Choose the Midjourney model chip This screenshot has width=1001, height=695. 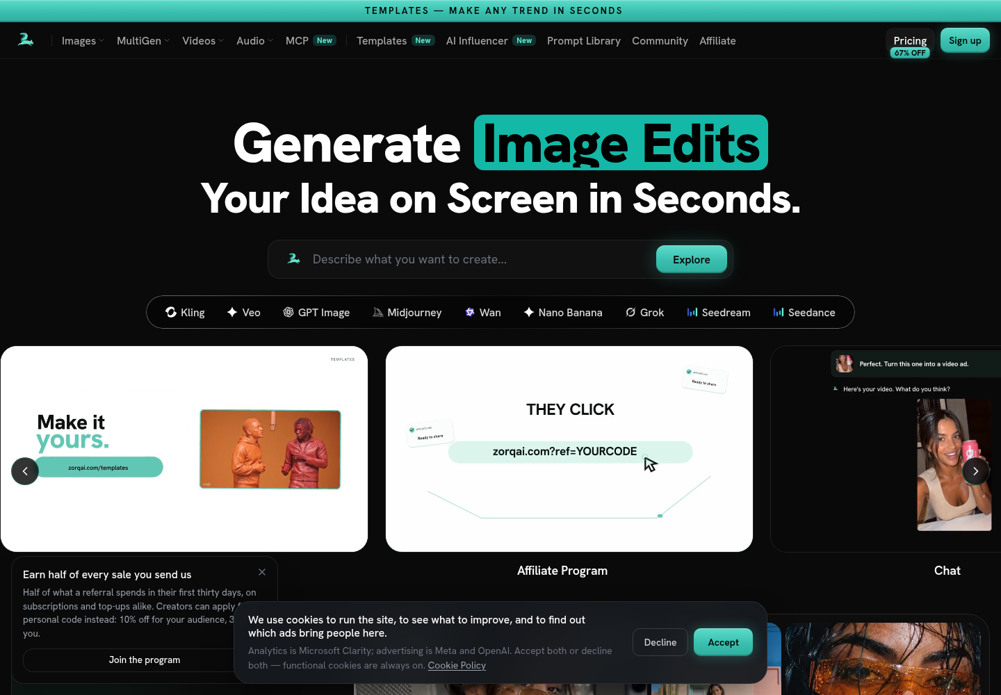click(407, 313)
